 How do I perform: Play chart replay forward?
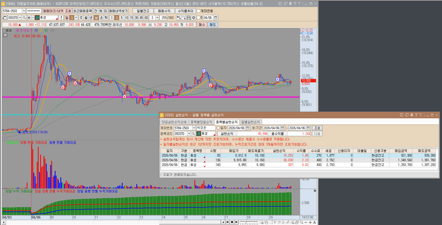(223, 222)
